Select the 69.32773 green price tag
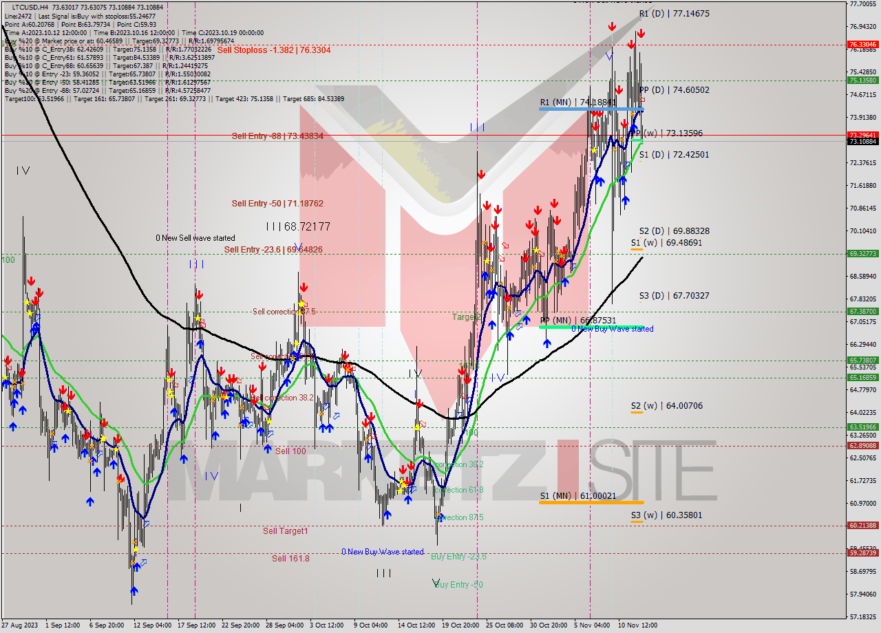881x633 pixels. coord(862,253)
